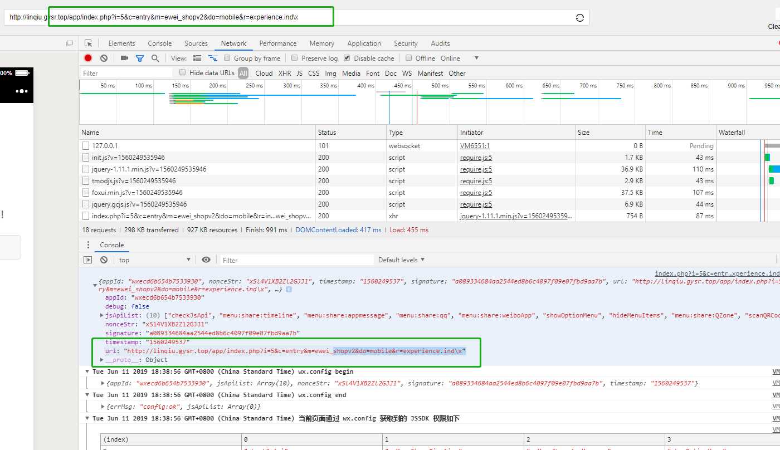This screenshot has height=450, width=780.
Task: Click the file icon of foxui.min.js row
Action: [x=86, y=192]
